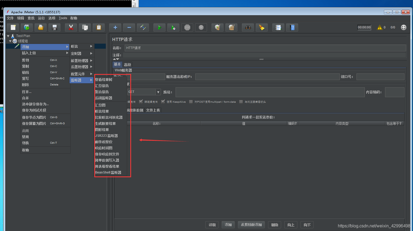Click the 添加 button below parameters table
The height and width of the screenshot is (231, 413).
(228, 225)
